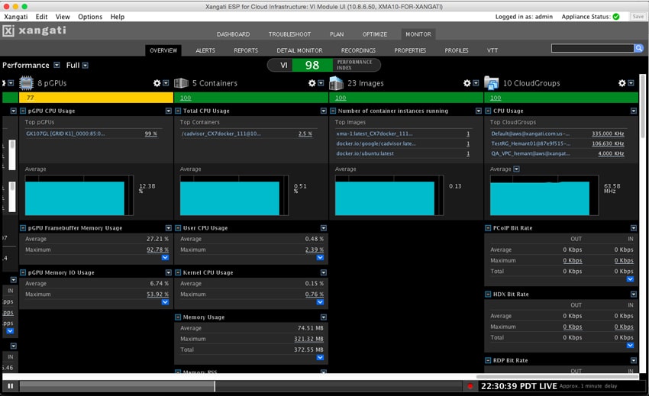Collapse the Number of container instances panel

pos(333,111)
